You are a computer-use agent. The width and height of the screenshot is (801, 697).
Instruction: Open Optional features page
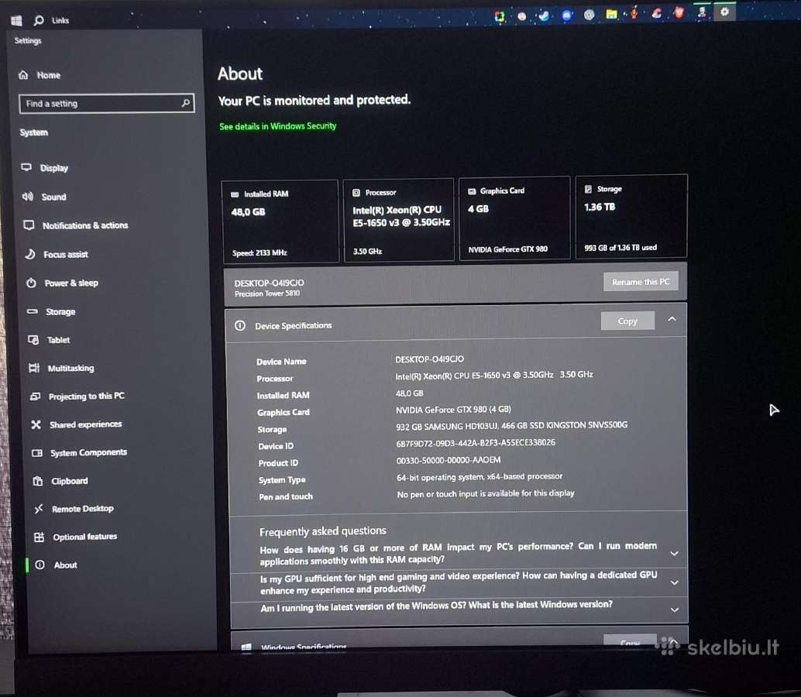[x=84, y=537]
